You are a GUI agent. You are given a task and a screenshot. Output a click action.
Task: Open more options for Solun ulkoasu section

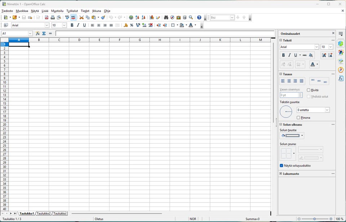(333, 124)
